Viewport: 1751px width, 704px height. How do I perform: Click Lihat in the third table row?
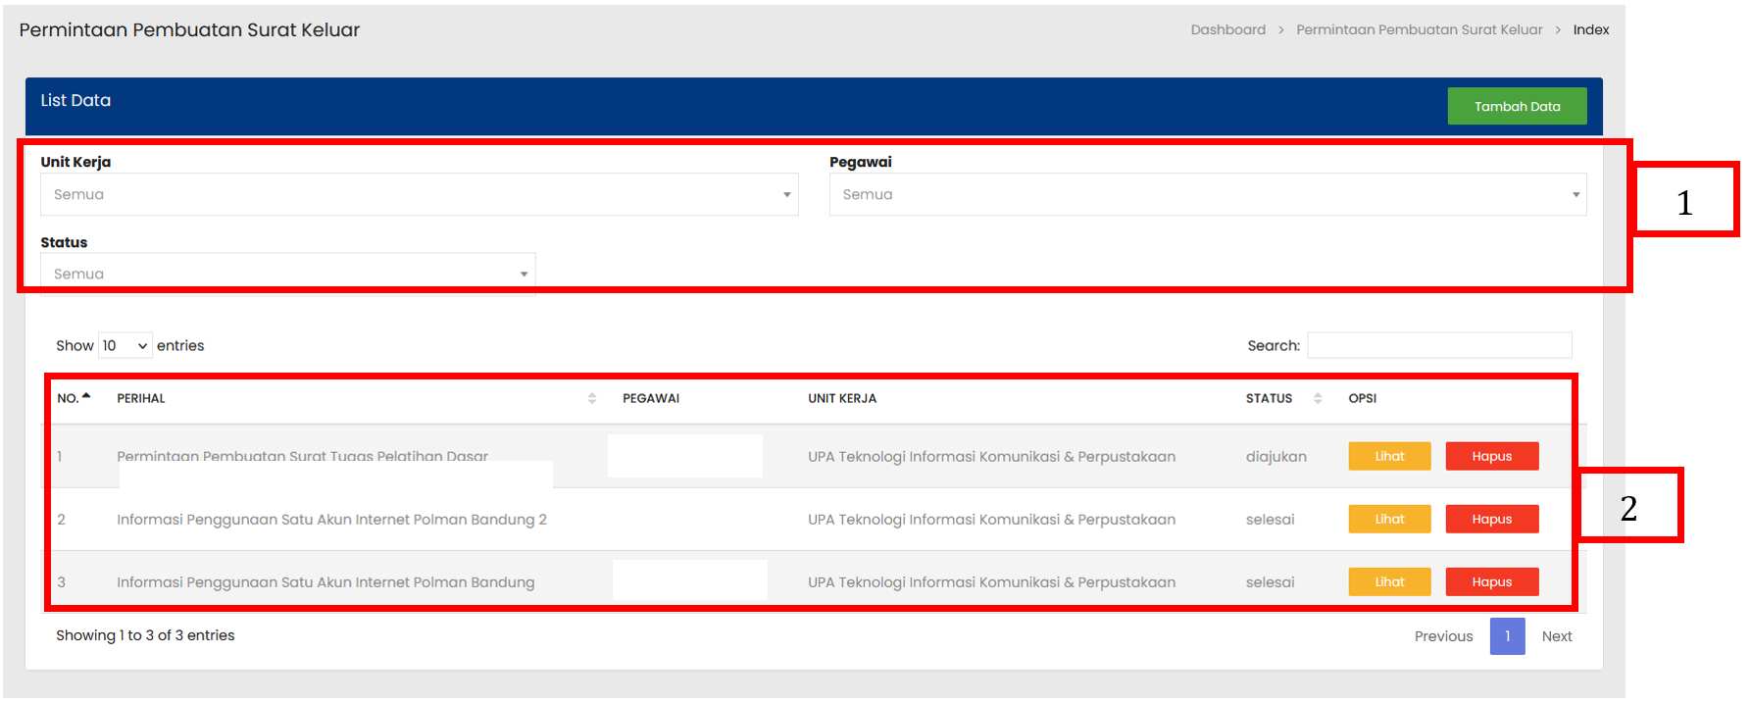click(1389, 581)
